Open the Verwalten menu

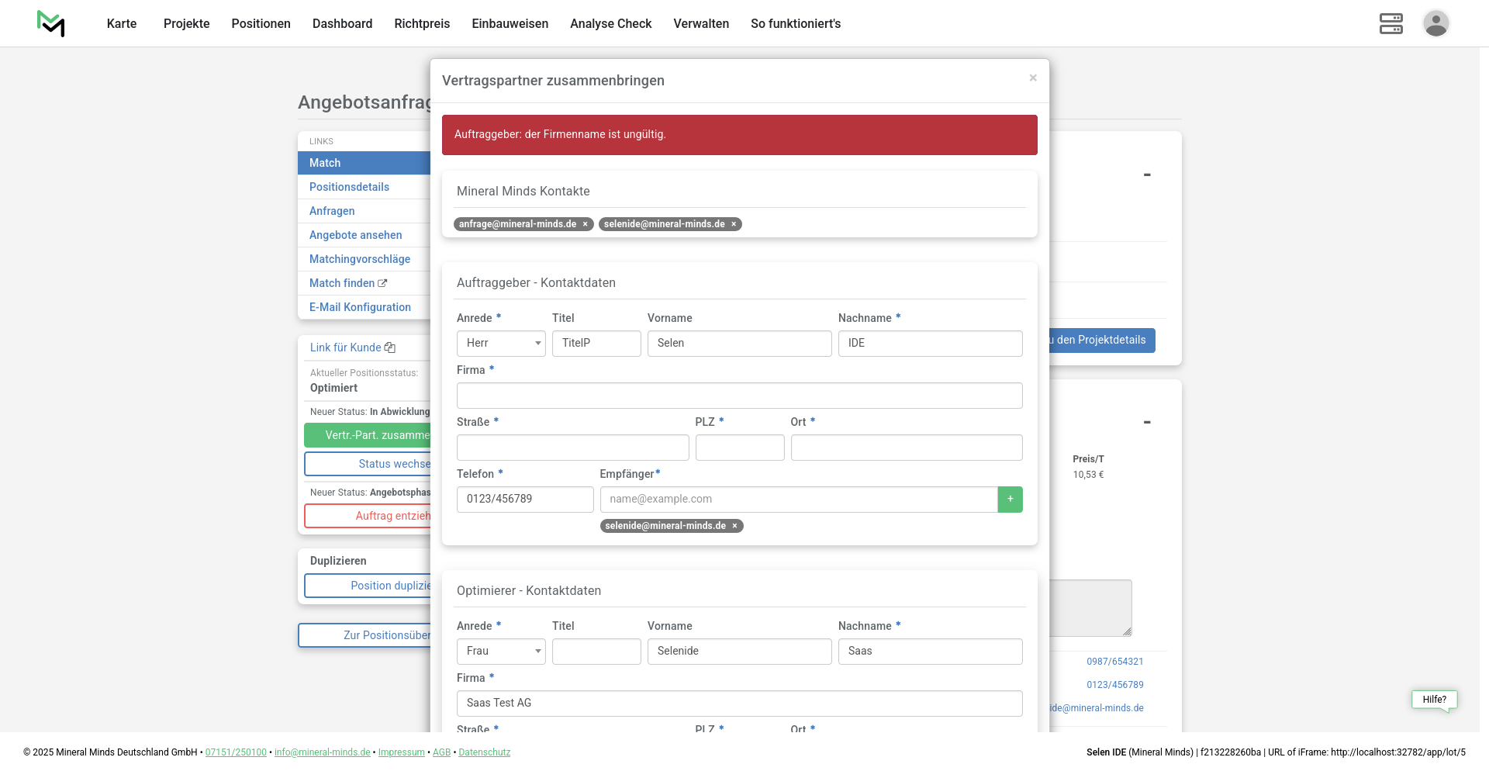tap(700, 23)
